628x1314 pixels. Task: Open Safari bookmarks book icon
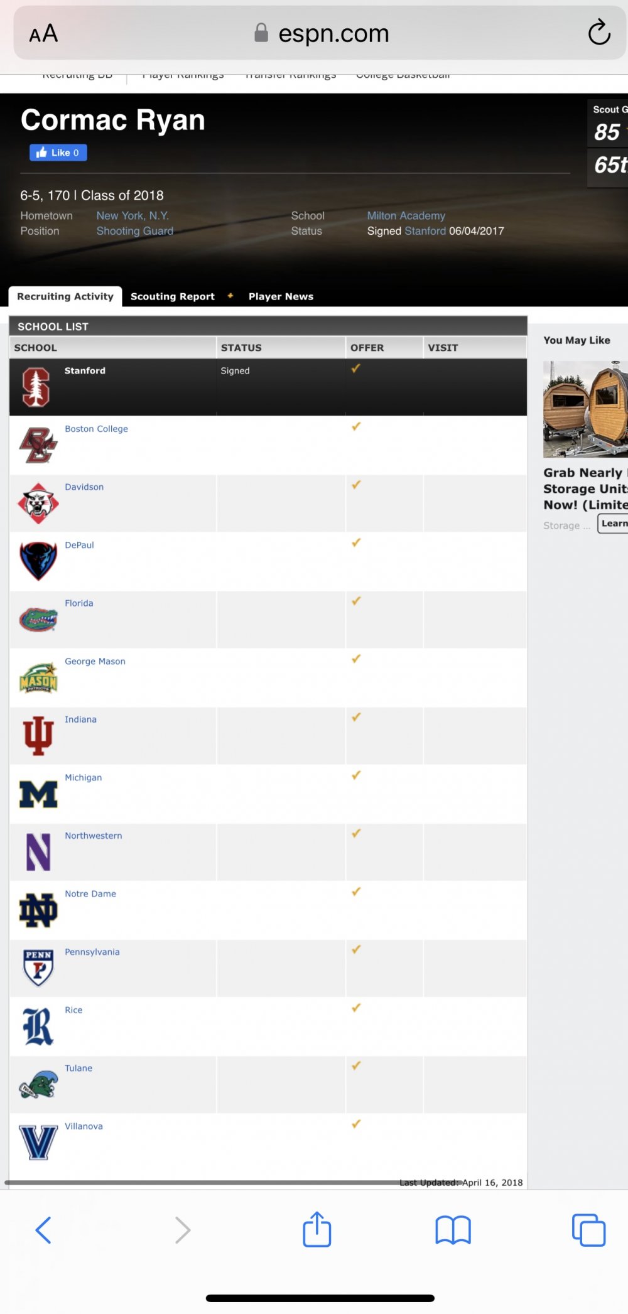[x=453, y=1230]
